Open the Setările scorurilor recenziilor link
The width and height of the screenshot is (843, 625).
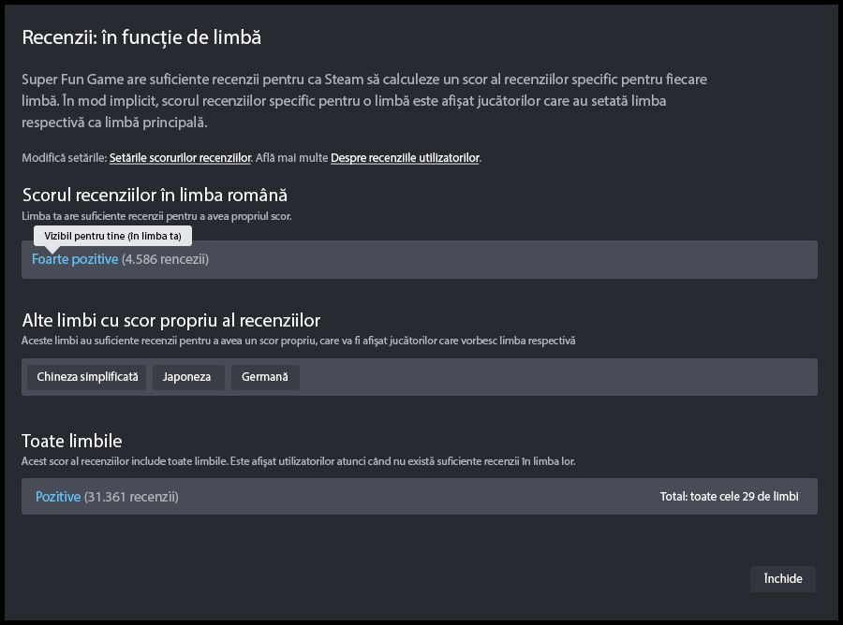[180, 158]
